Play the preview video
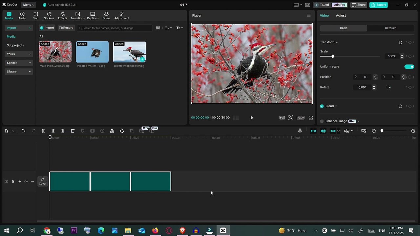Screen dimensions: 420x236 (x=252, y=118)
